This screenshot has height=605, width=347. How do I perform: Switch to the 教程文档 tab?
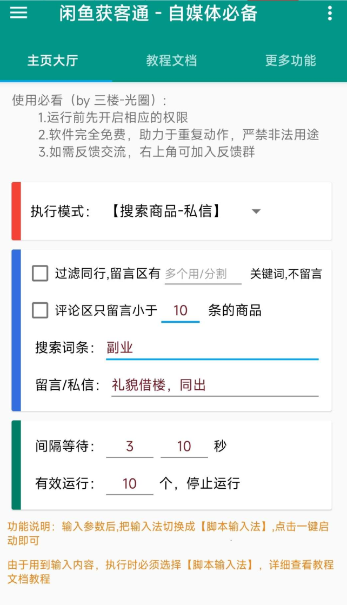tap(172, 61)
